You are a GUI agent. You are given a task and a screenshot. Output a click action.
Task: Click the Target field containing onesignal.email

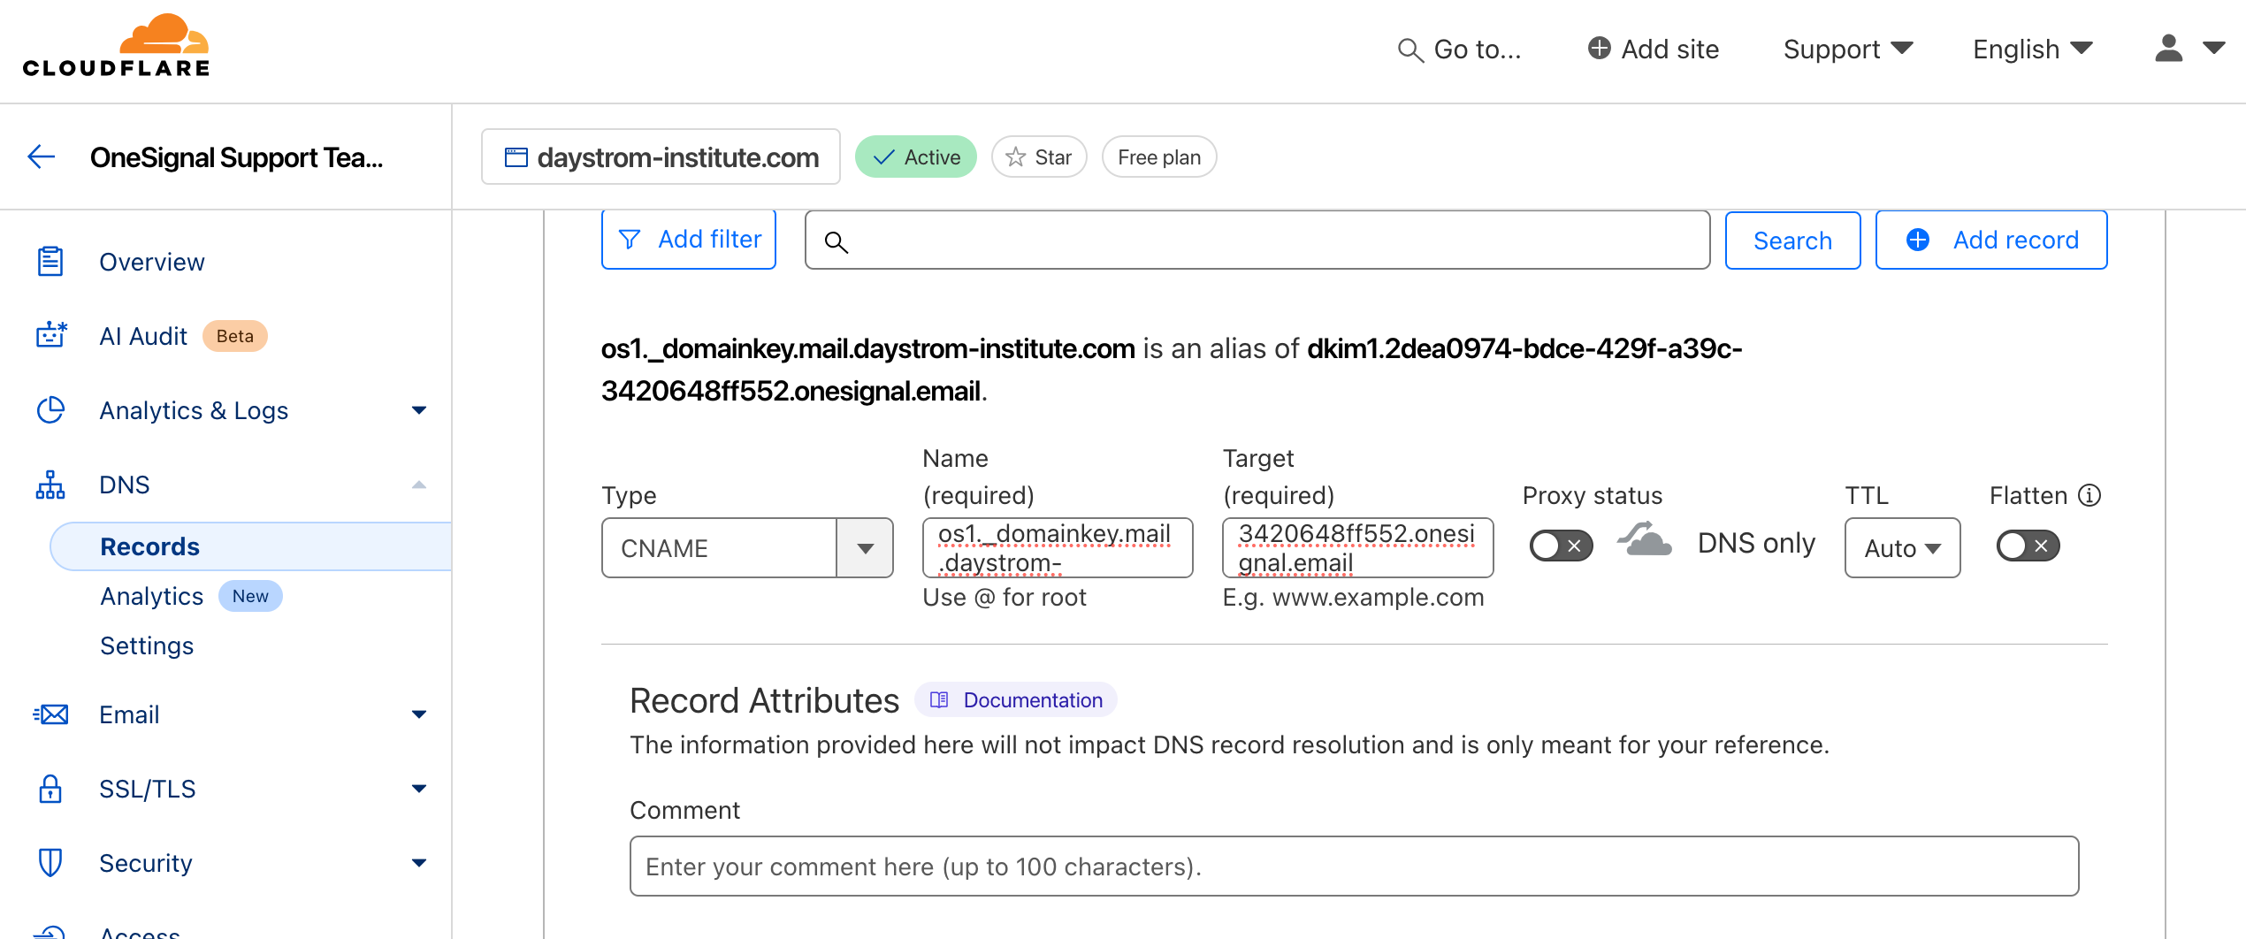[1358, 548]
